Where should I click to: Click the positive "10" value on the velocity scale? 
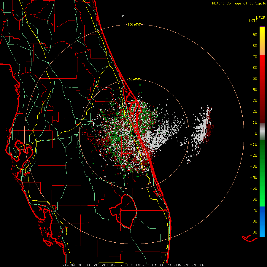point(255,123)
